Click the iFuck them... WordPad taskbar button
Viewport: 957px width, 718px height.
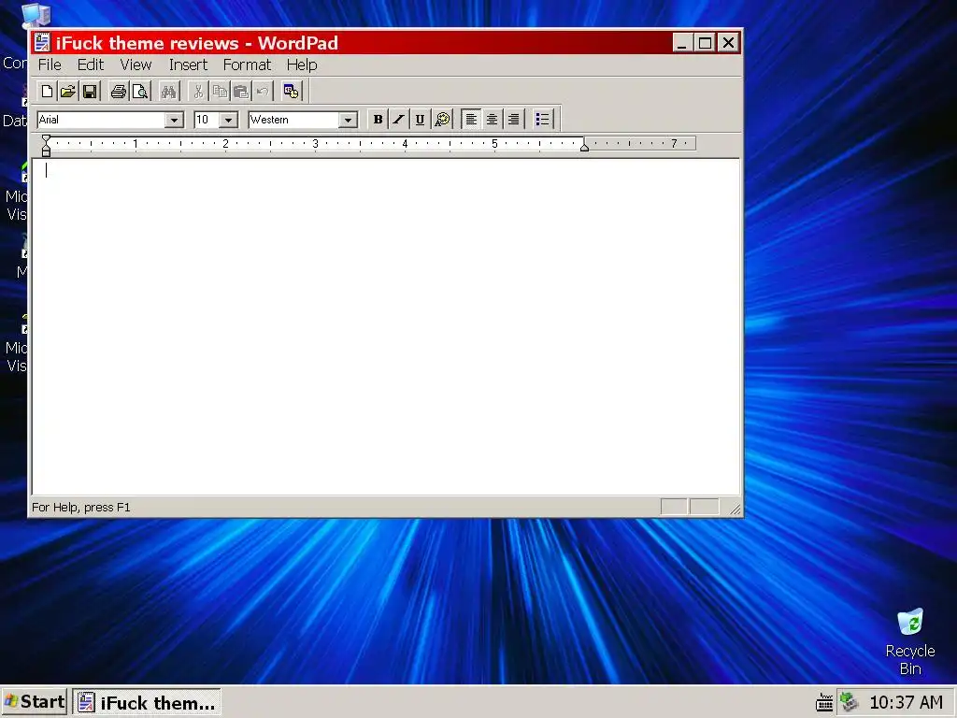click(x=147, y=702)
